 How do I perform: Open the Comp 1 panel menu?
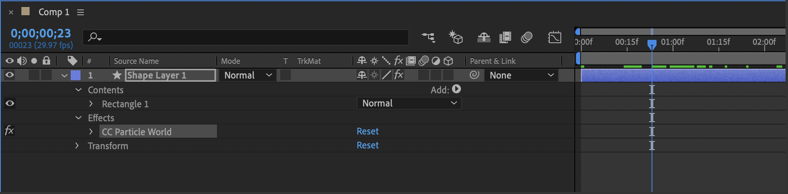coord(81,12)
